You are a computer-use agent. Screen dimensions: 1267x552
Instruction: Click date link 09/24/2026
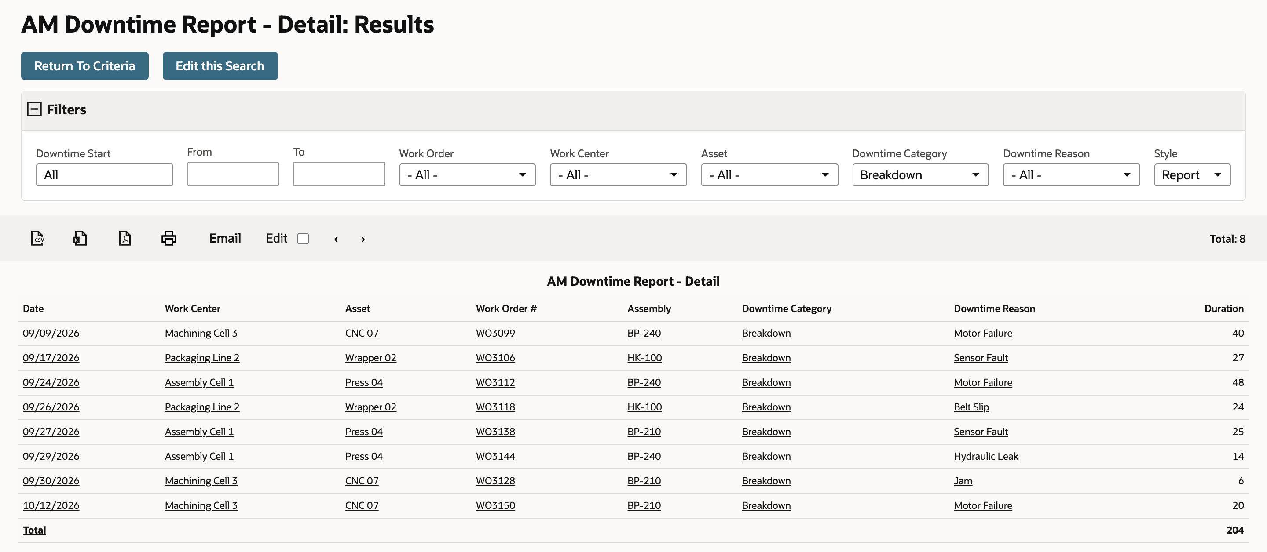click(x=51, y=382)
